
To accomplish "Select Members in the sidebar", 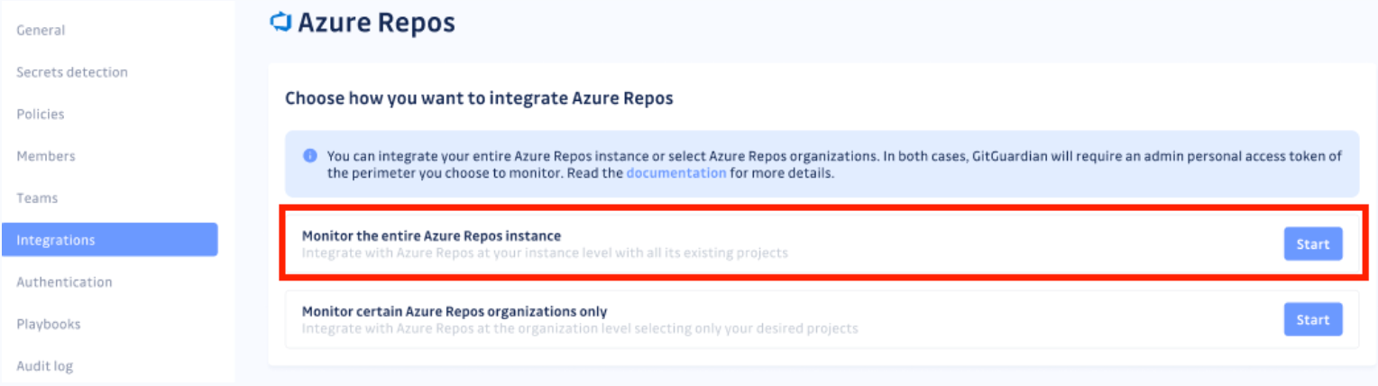I will tap(46, 156).
